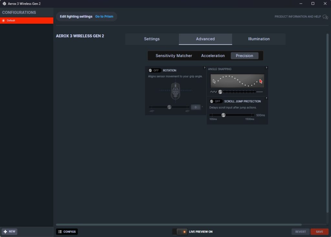Click the red cursor in angle snapping preview
Viewport: 331px width, 237px height.
point(261,81)
